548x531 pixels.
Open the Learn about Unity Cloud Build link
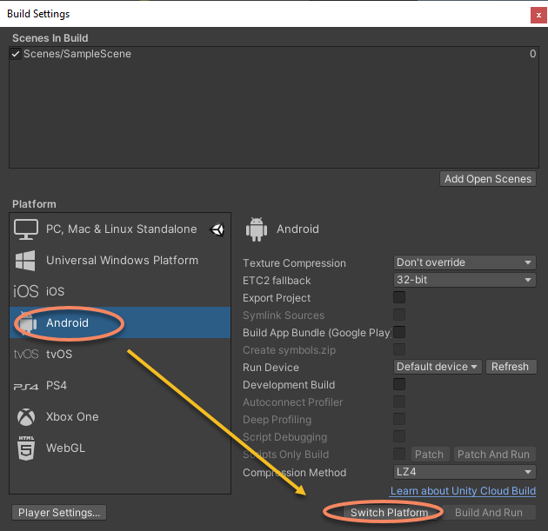coord(463,492)
